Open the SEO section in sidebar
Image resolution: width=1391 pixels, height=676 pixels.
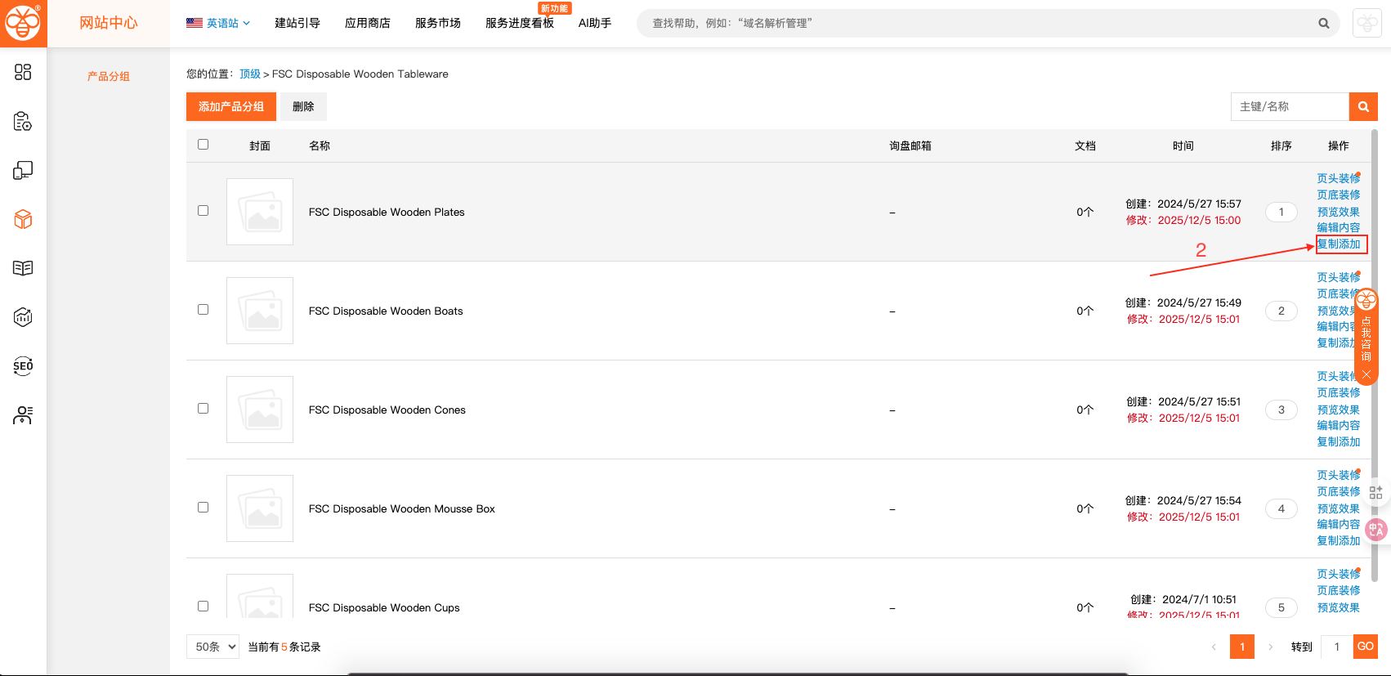23,366
